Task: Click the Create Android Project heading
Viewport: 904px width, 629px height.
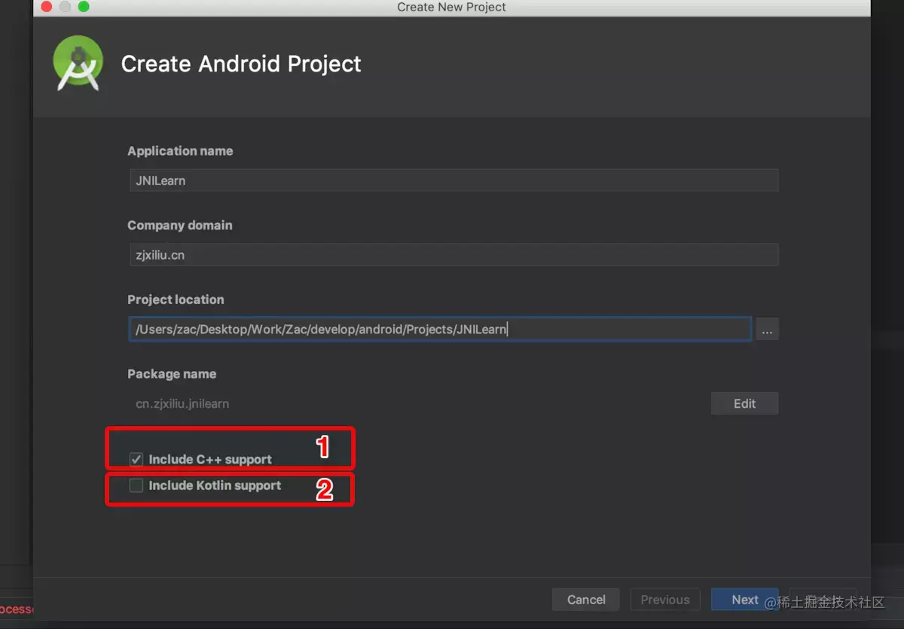Action: [x=241, y=64]
